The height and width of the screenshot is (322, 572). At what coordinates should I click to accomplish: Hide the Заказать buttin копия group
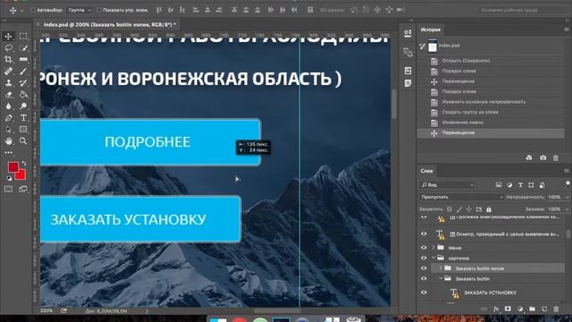[x=424, y=268]
